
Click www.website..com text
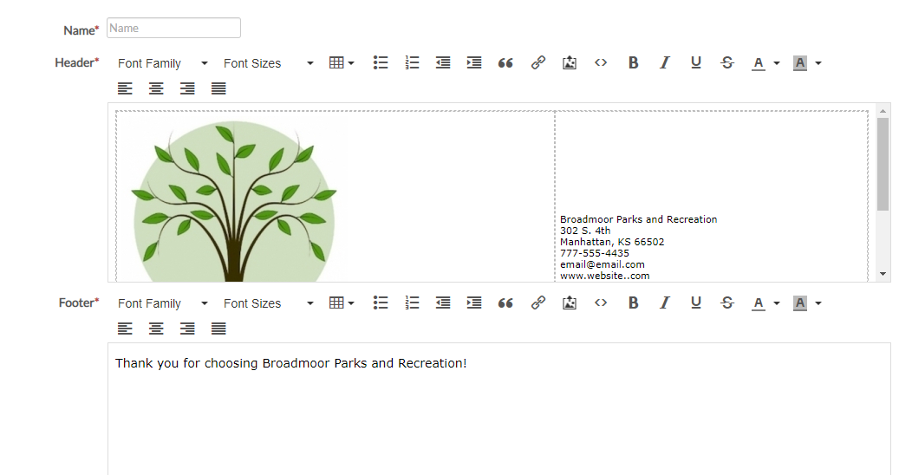click(605, 276)
